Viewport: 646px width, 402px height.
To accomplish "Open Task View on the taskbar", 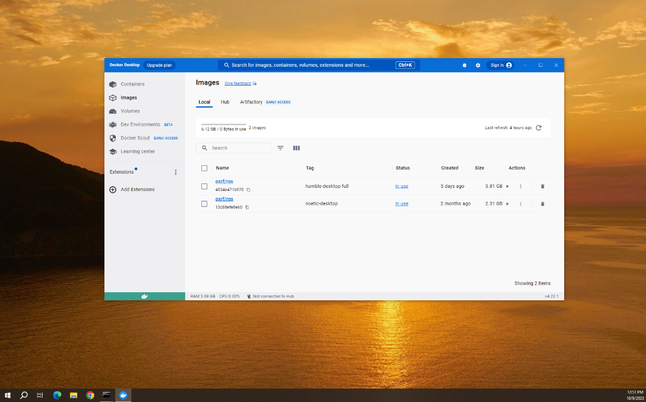I will tap(40, 396).
